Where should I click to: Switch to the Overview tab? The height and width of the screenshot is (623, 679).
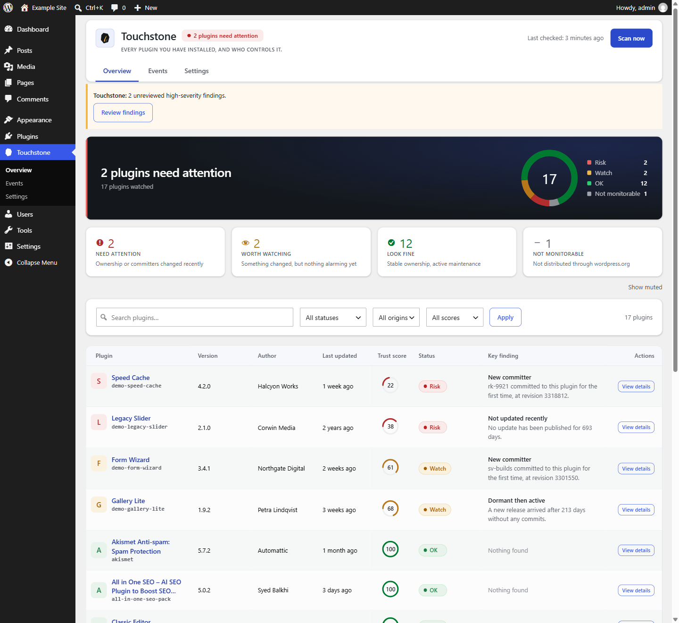[117, 71]
